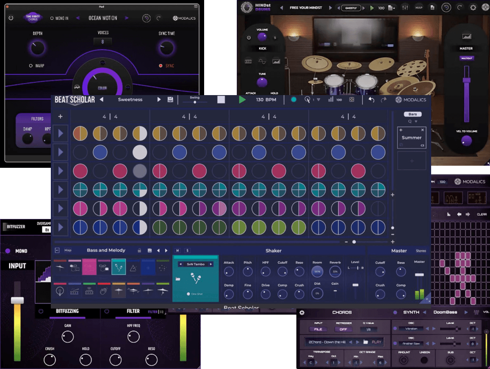Solo the KICK with the S button
Screen dimensions: 490x369
point(275,38)
